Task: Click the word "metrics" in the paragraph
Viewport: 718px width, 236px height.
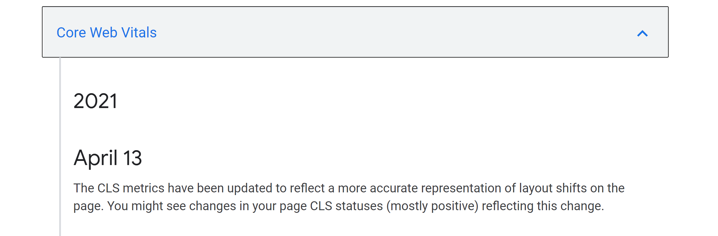Action: [144, 188]
